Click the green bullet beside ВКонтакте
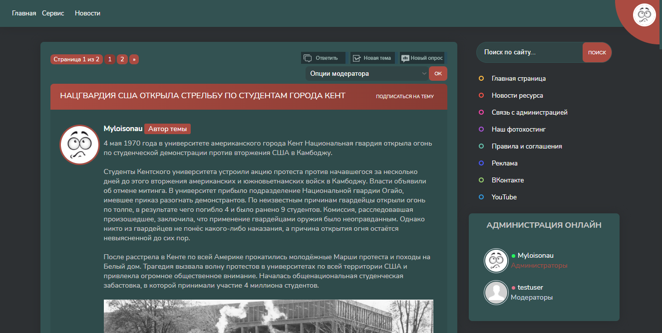Viewport: 662px width, 333px height. coord(481,180)
